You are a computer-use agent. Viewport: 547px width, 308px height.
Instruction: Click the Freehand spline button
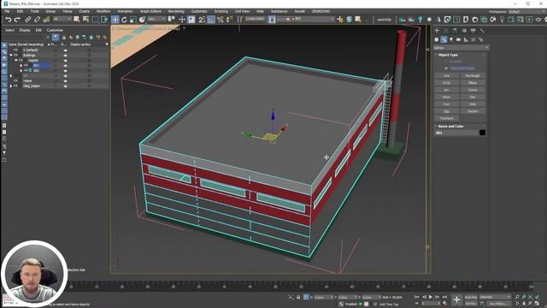coord(446,118)
